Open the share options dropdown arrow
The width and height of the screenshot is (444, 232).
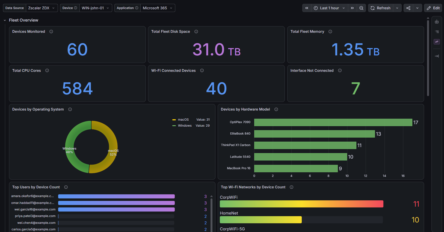[x=417, y=8]
